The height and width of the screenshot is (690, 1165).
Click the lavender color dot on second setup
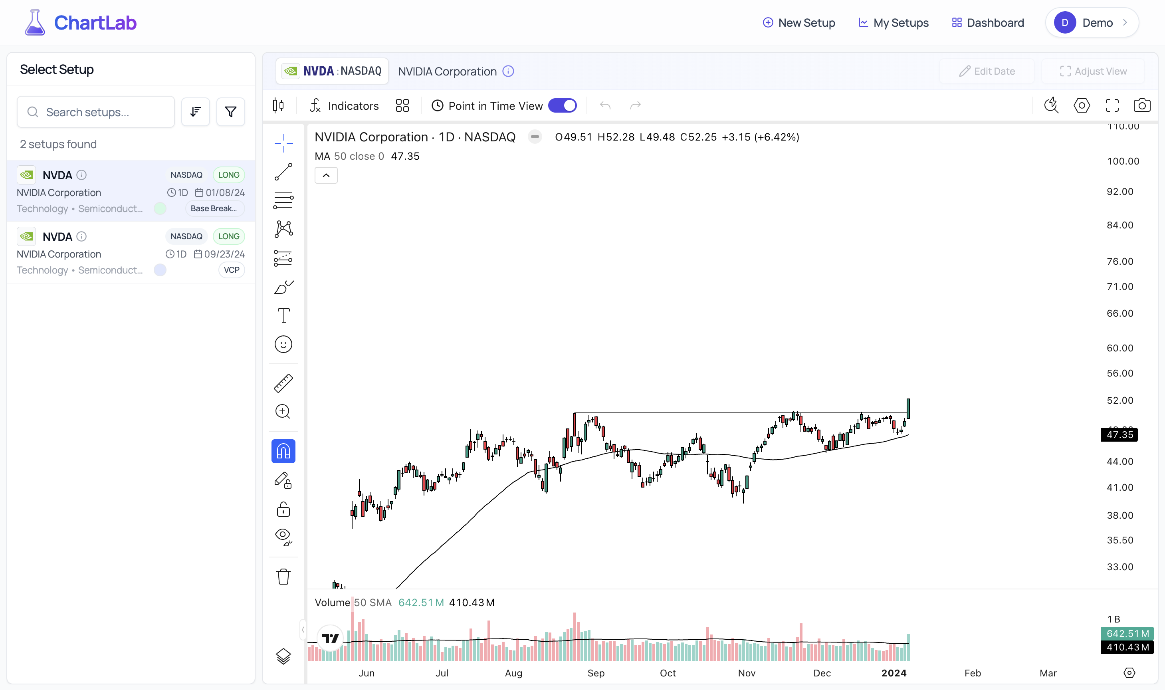(x=160, y=270)
